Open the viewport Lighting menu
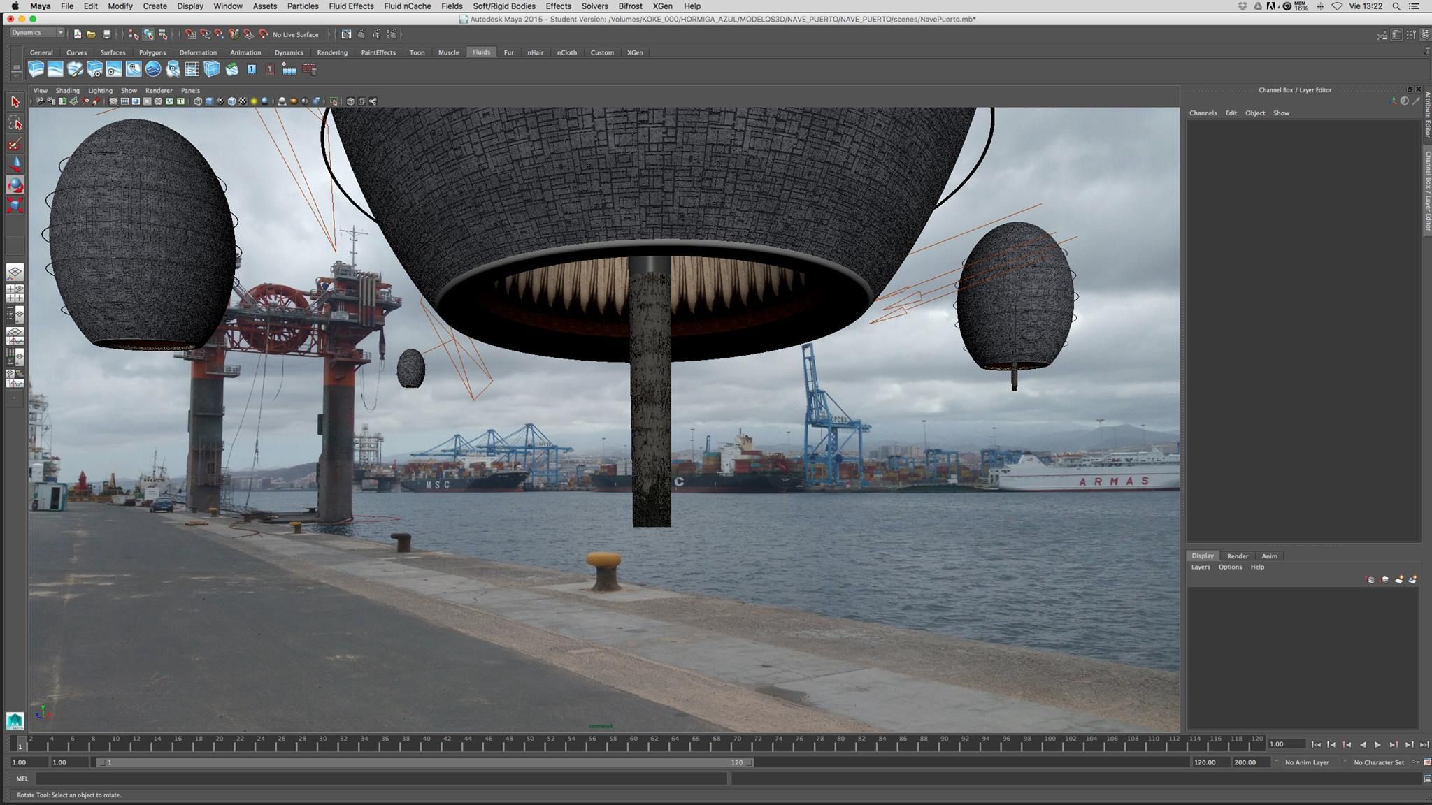This screenshot has width=1432, height=805. tap(100, 91)
